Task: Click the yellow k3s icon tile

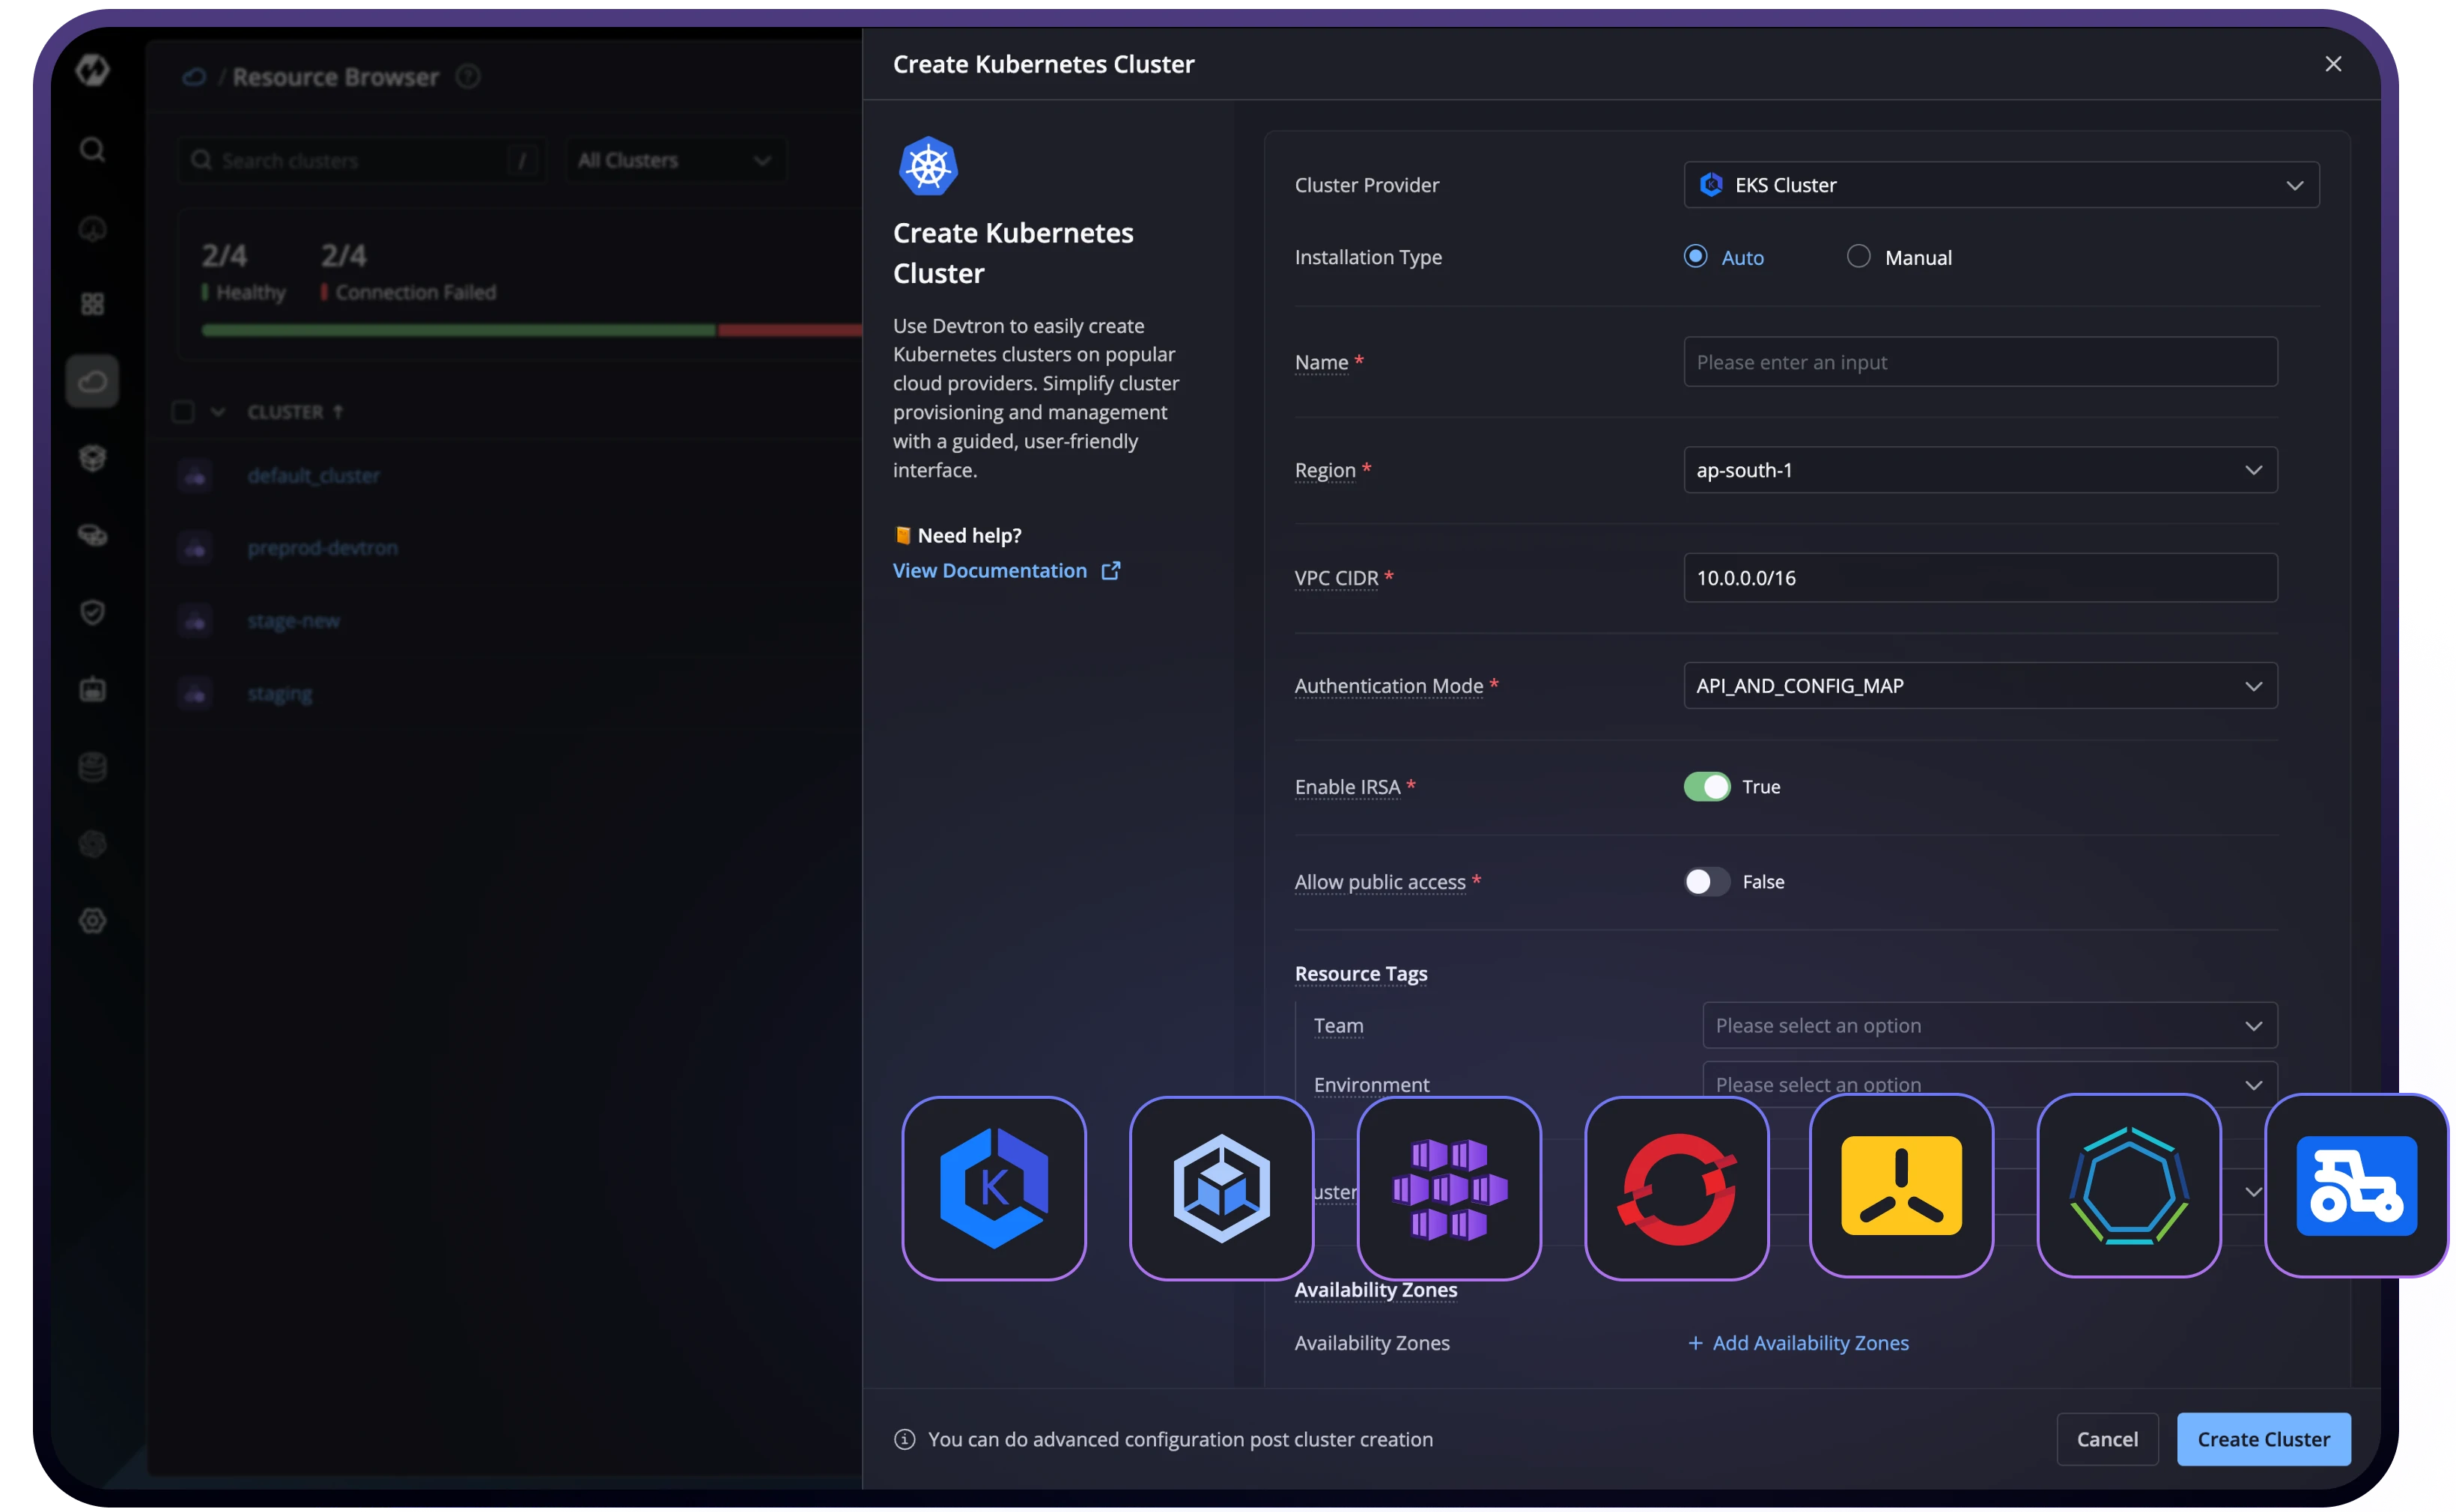Action: (1900, 1186)
